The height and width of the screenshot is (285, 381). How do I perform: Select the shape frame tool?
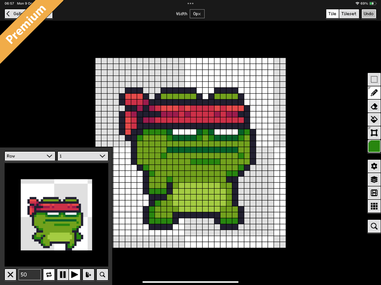(374, 132)
